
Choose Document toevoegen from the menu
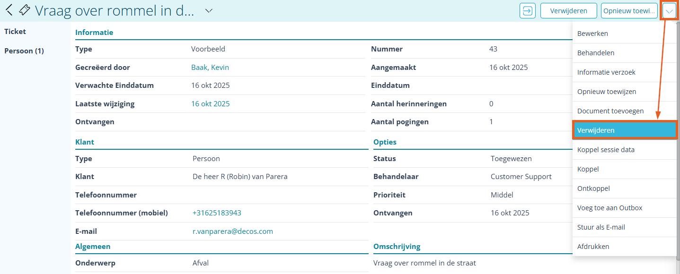point(610,111)
